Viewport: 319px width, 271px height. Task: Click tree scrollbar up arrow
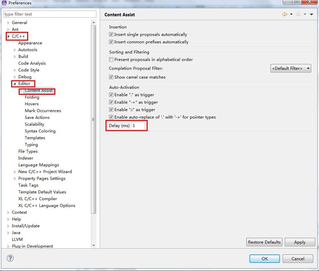[94, 22]
